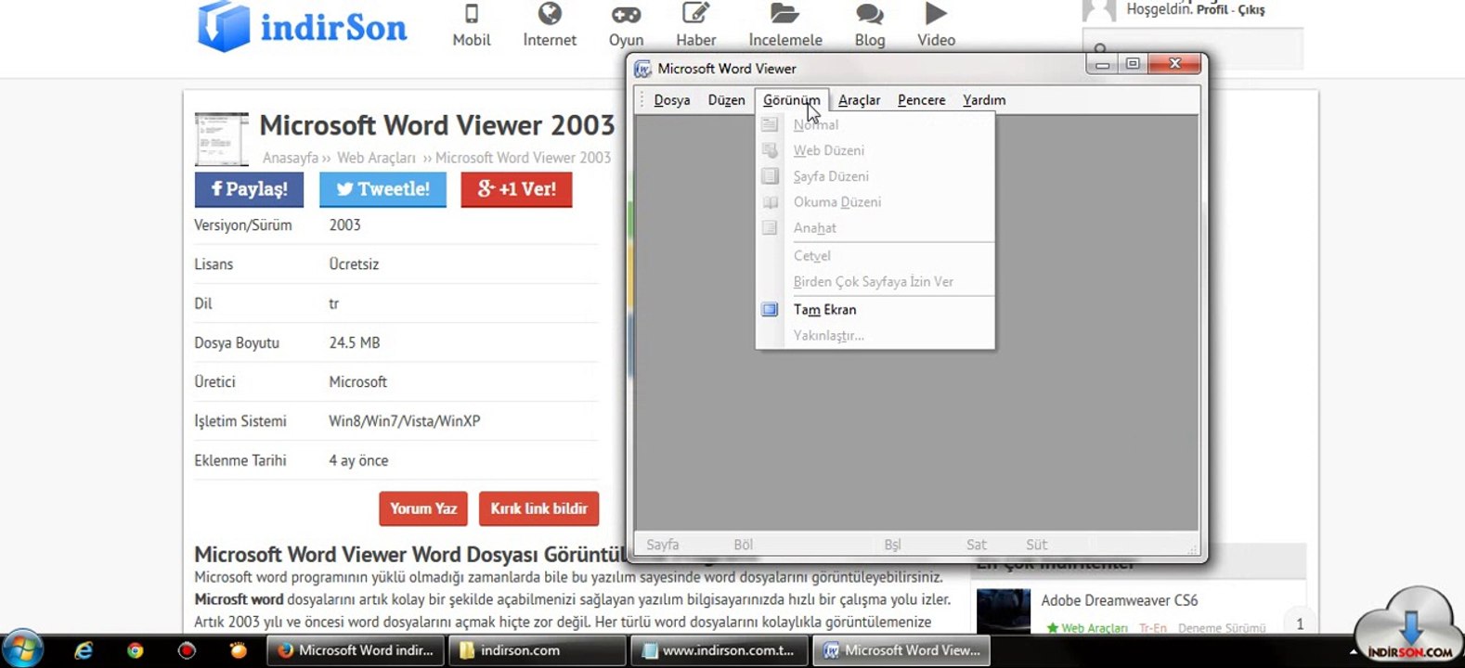Switch to Tam Ekran full screen
Image resolution: width=1465 pixels, height=668 pixels.
[875, 310]
